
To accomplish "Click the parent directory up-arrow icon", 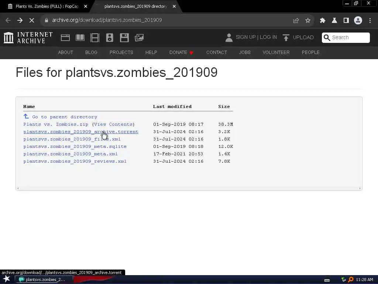I will [x=26, y=116].
